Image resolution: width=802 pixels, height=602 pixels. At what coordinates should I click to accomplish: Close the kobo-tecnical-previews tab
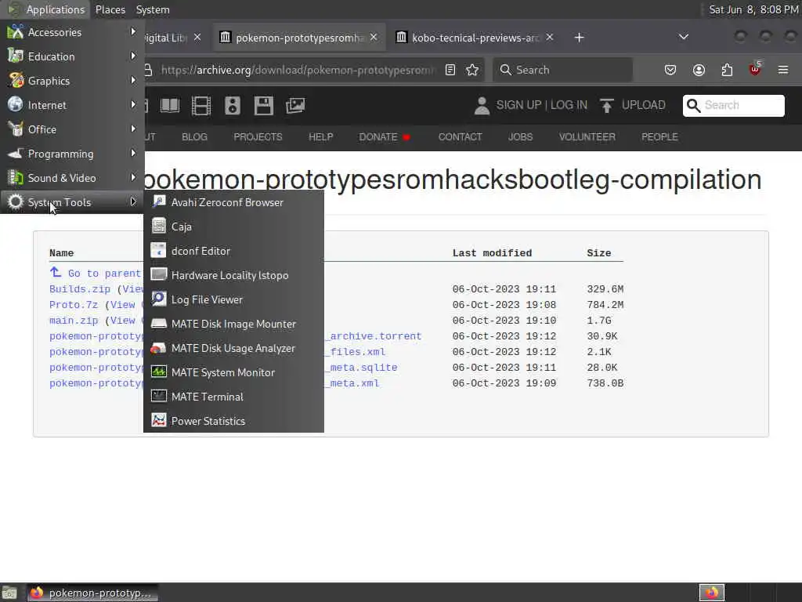point(549,38)
